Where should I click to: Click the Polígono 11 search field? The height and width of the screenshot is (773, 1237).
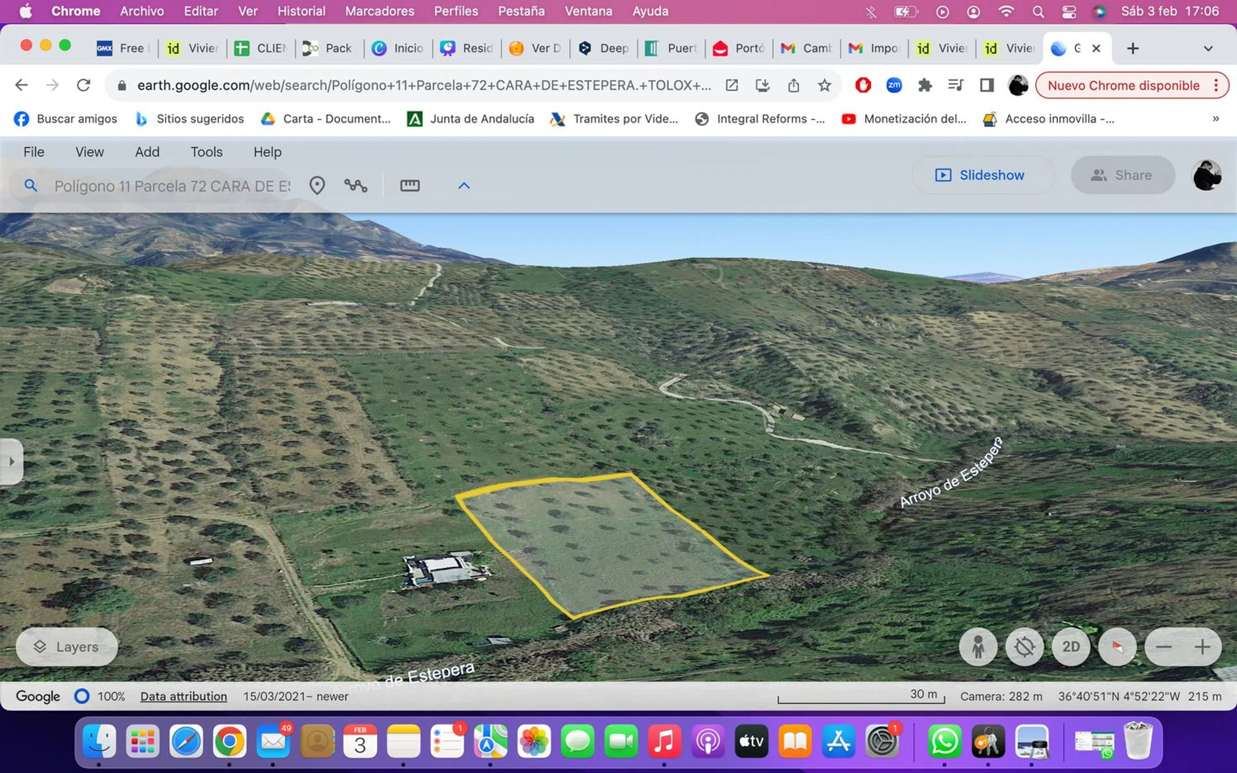tap(172, 186)
